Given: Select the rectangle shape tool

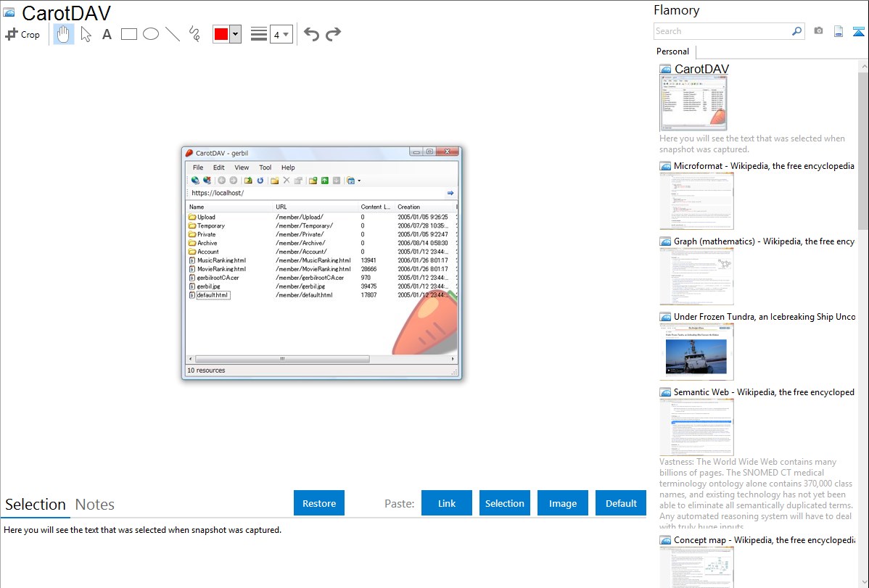Looking at the screenshot, I should point(128,34).
